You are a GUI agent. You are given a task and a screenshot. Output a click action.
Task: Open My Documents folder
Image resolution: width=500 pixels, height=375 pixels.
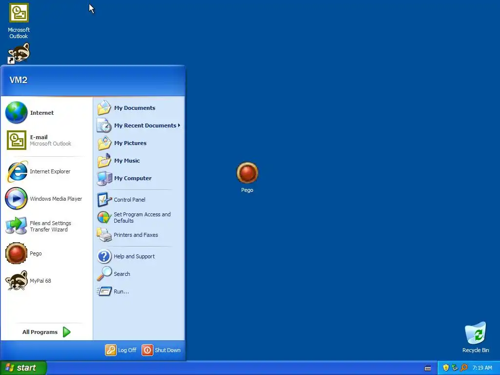[139, 108]
